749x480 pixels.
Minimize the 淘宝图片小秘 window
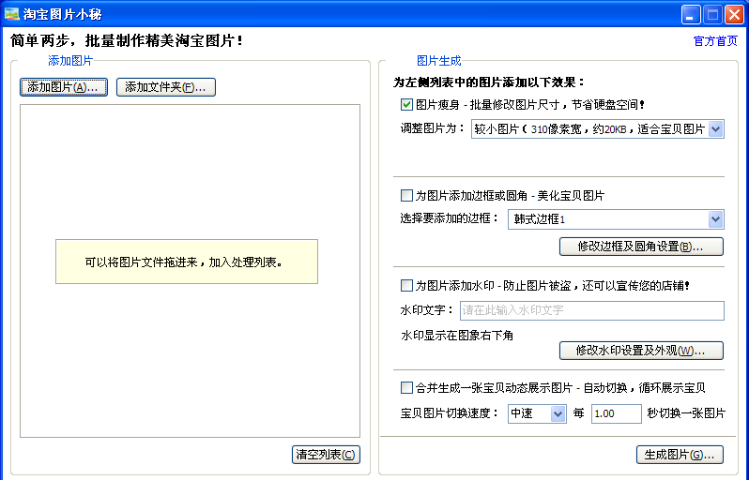coord(691,15)
